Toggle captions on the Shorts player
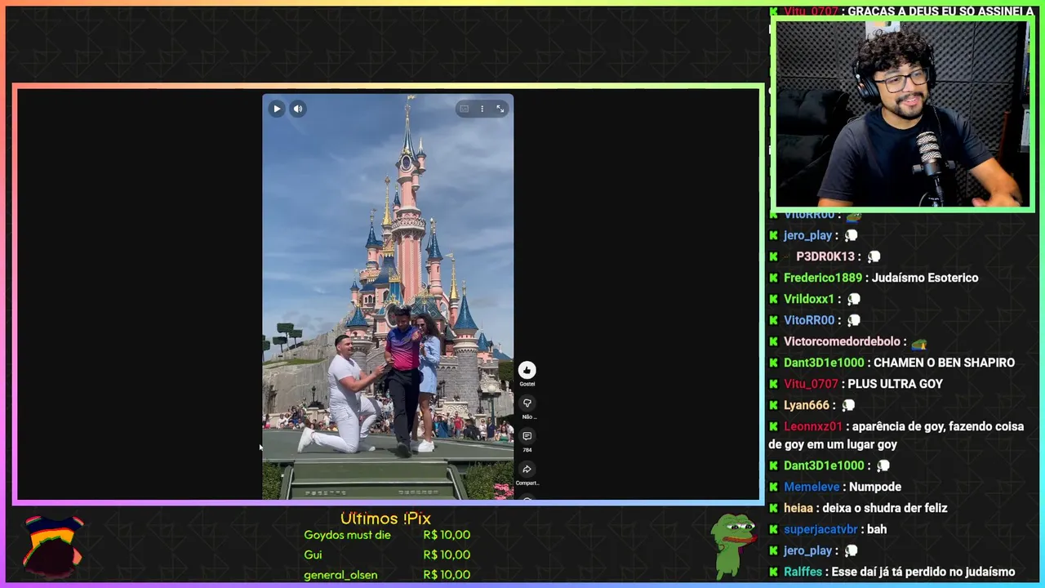1045x588 pixels. [465, 109]
